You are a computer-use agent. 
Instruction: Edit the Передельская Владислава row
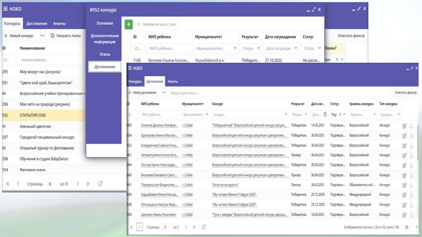[x=404, y=185]
